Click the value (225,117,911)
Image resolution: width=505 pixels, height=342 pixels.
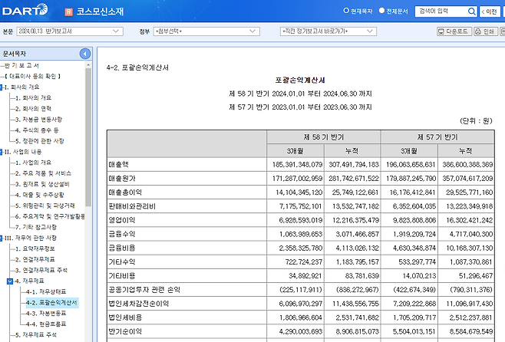click(301, 290)
